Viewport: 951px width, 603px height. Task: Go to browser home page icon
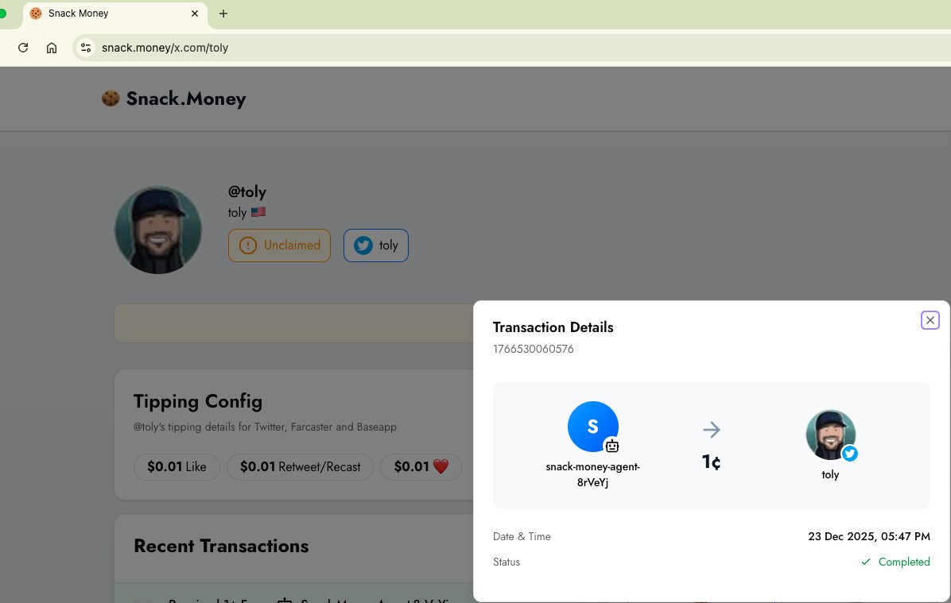[x=52, y=48]
